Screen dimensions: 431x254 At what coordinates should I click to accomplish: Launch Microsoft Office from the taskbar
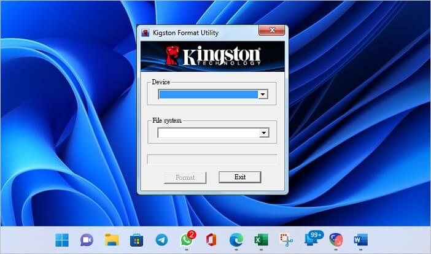[211, 239]
